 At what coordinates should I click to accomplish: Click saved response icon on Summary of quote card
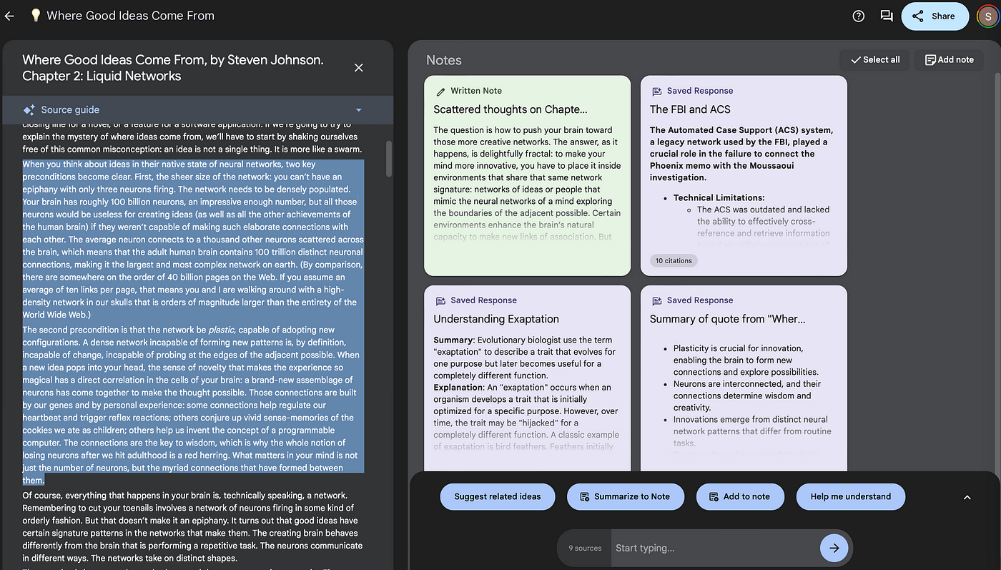pos(656,300)
